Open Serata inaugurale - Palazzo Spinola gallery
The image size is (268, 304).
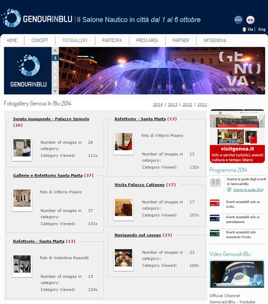coord(51,119)
